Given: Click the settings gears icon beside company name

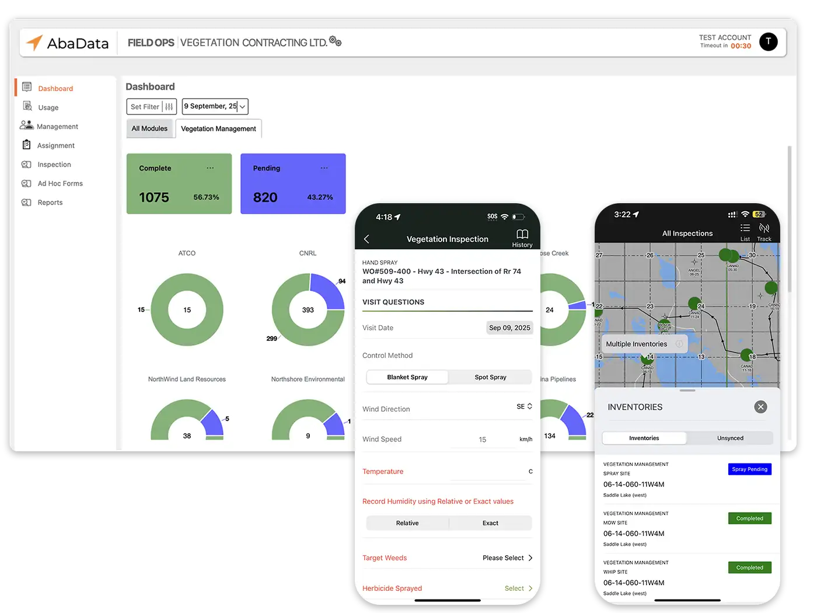Looking at the screenshot, I should pos(335,41).
